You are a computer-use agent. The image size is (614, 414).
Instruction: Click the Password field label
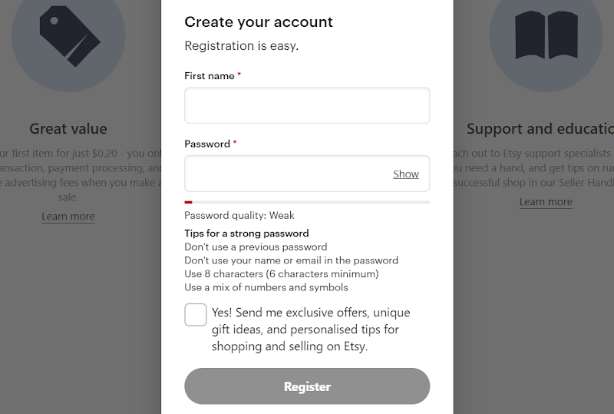tap(207, 144)
